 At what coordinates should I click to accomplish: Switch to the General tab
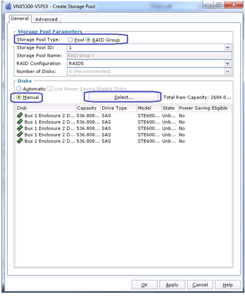pyautogui.click(x=20, y=19)
